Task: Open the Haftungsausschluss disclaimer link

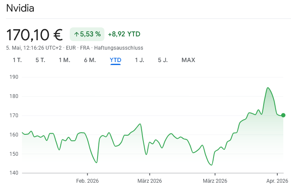Action: point(119,48)
